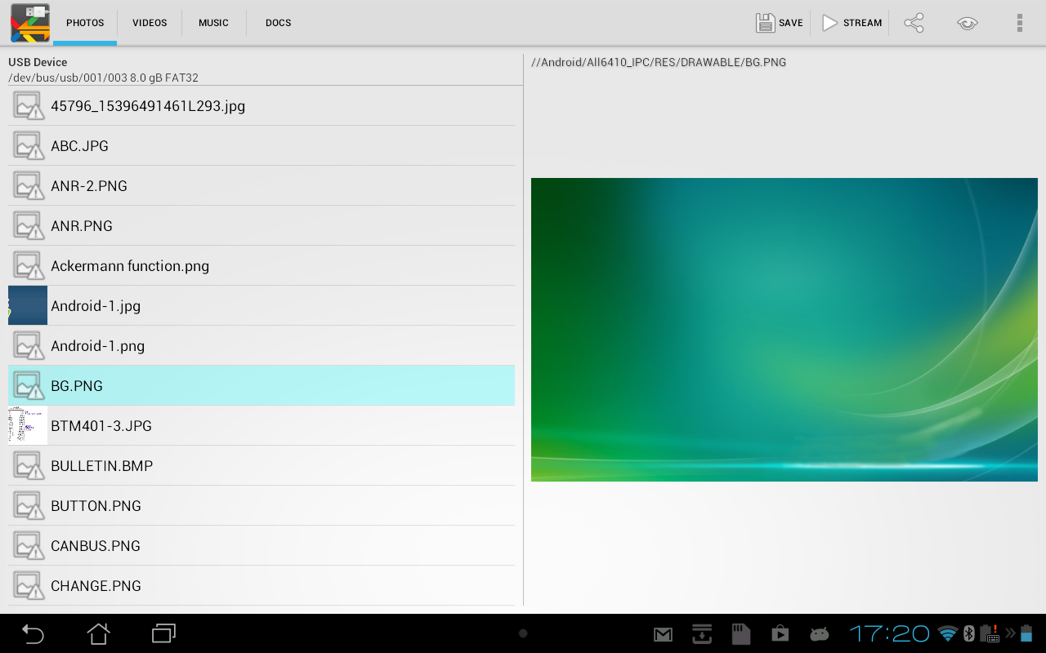The image size is (1046, 653).
Task: Switch to the PHOTOS tab
Action: click(x=85, y=23)
